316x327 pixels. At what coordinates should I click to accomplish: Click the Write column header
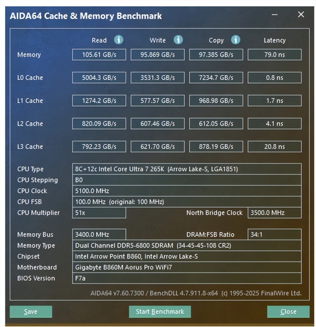tap(157, 40)
